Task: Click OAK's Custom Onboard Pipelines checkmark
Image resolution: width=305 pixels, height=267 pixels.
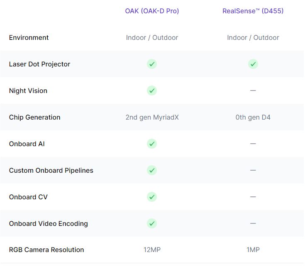Action: pyautogui.click(x=152, y=170)
